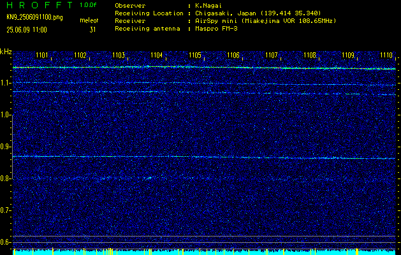Click the 1.1 frequency axis label

(5, 83)
